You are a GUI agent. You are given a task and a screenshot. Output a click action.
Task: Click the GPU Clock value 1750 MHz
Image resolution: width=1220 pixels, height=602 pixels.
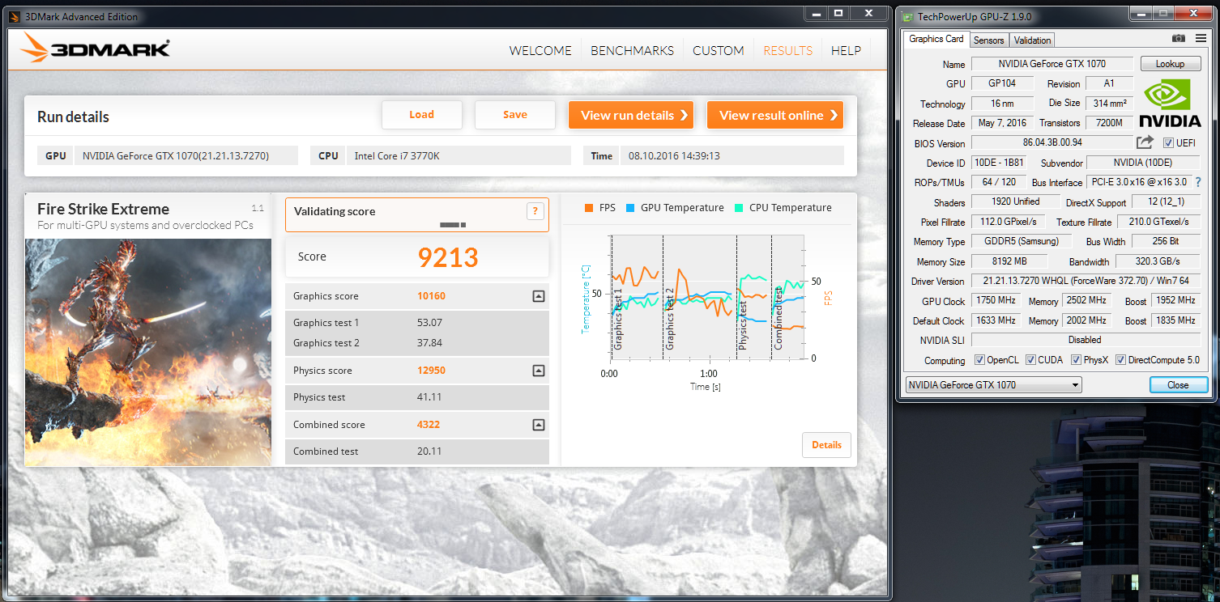pos(996,301)
